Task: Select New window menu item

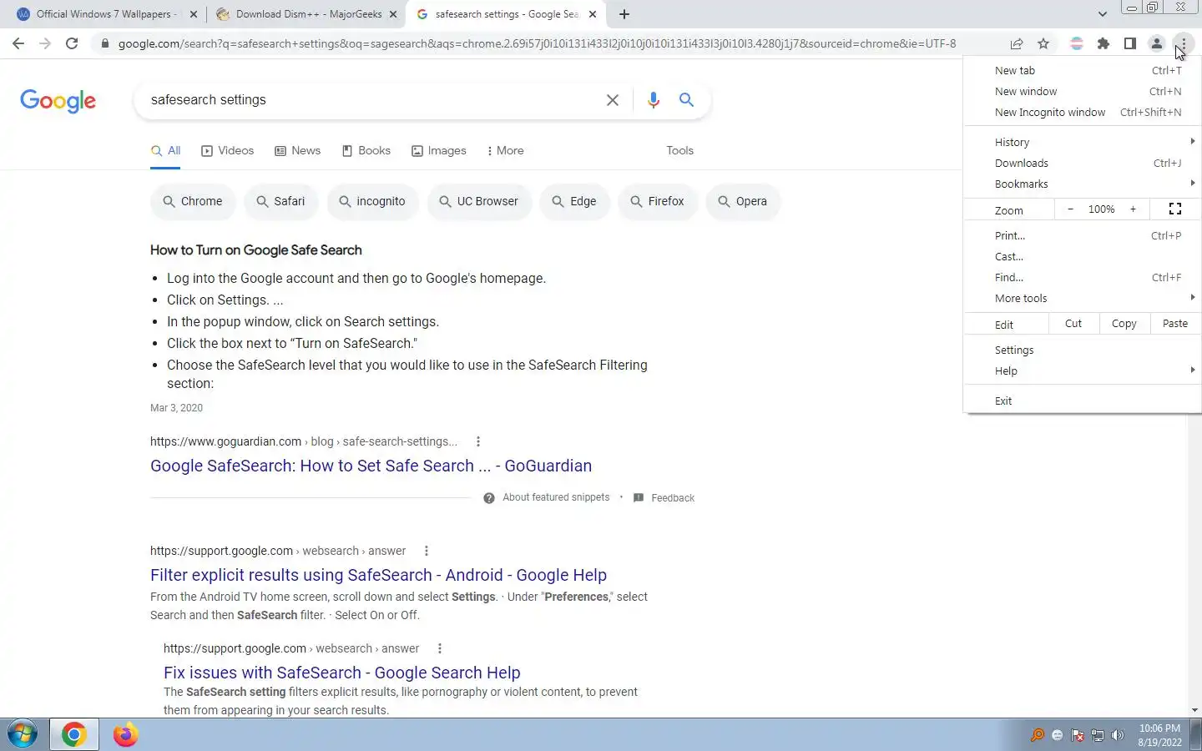Action: (1083, 92)
